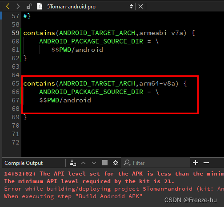
Task: Go back with the yellow left arrow
Action: coord(8,6)
